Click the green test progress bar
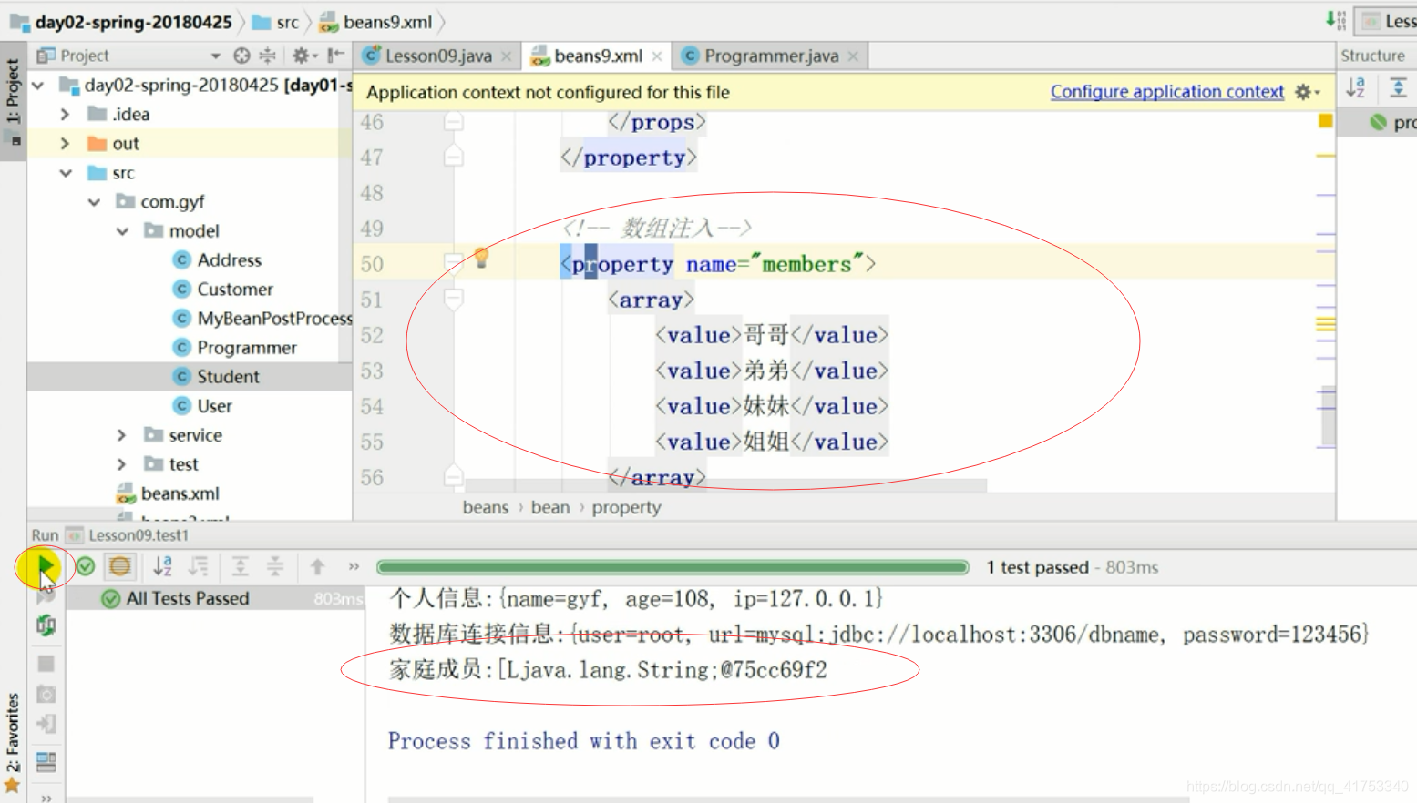This screenshot has height=803, width=1417. coord(673,567)
